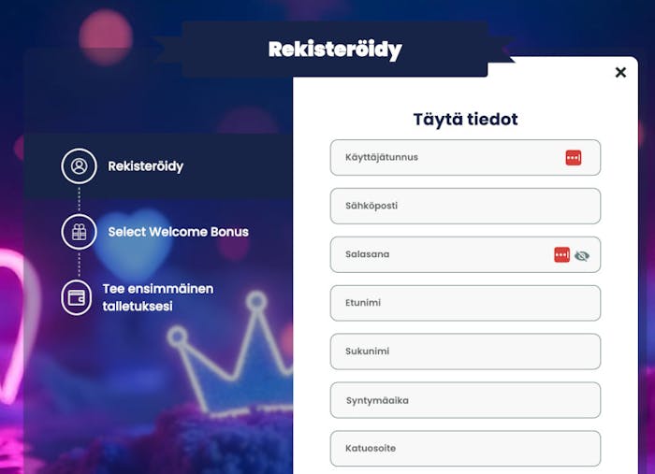Open the Syntymäaika birth date field
Viewport: 655px width, 474px height.
[465, 400]
